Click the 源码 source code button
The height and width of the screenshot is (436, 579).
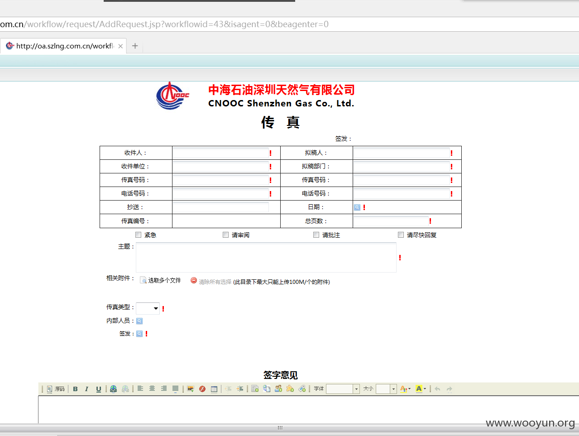tap(56, 389)
